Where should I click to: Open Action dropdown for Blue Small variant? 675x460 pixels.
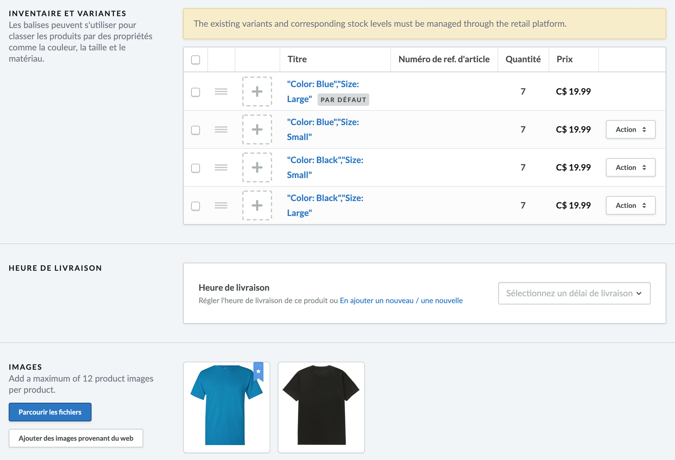pos(630,129)
